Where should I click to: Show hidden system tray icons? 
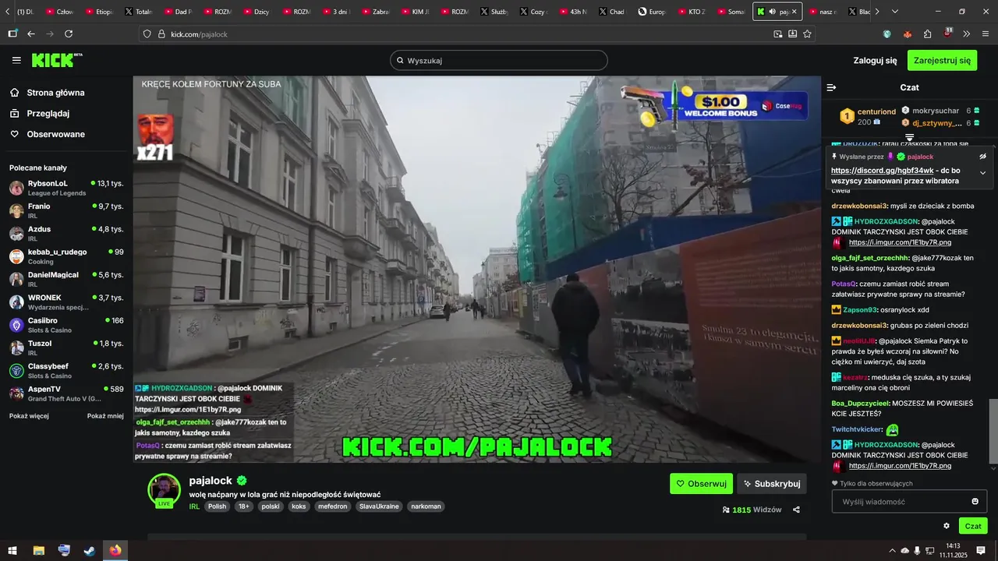(x=892, y=550)
